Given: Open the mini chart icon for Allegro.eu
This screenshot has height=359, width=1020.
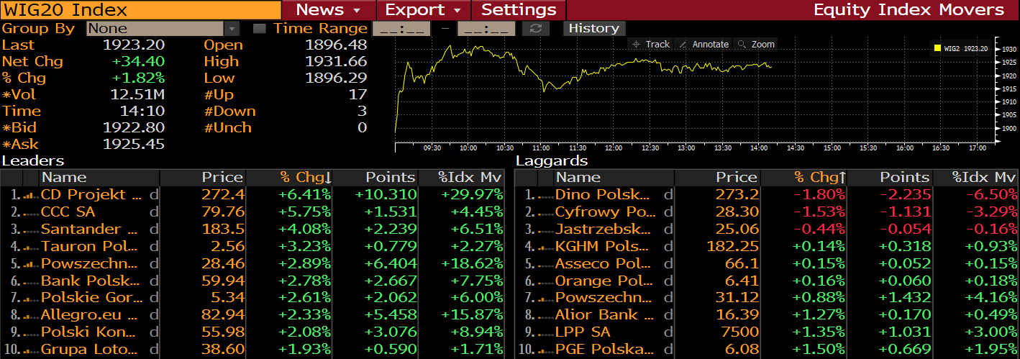Looking at the screenshot, I should [30, 315].
